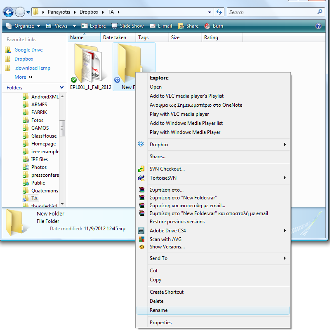Click Panayiotis in the address breadcrumb
Screen dimensions: 330x330
(x=59, y=12)
